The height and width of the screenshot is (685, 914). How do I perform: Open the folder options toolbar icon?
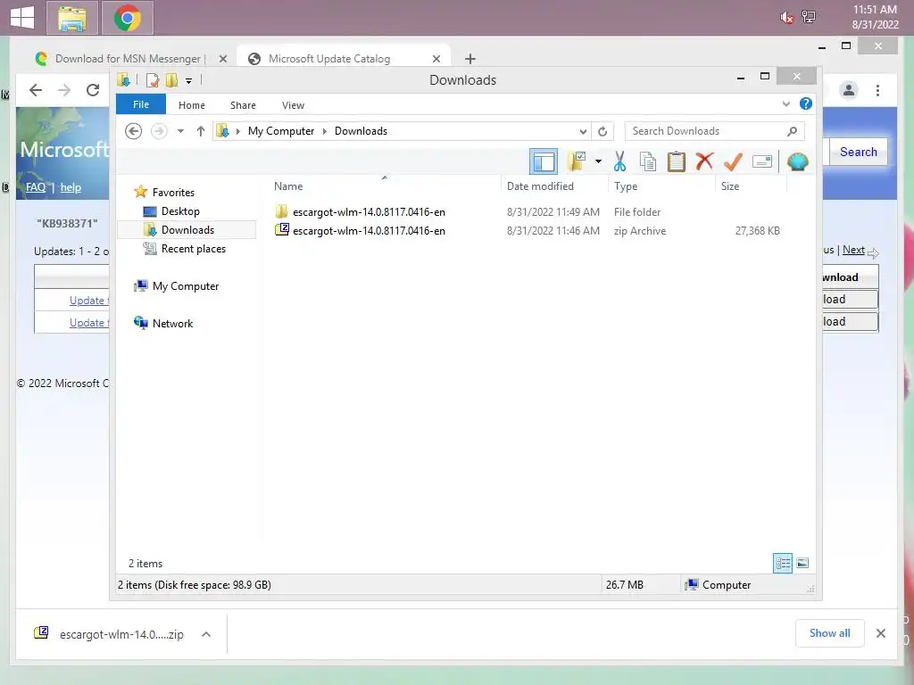coord(577,161)
